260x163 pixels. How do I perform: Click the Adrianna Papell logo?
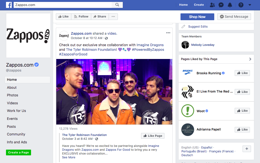(188, 130)
